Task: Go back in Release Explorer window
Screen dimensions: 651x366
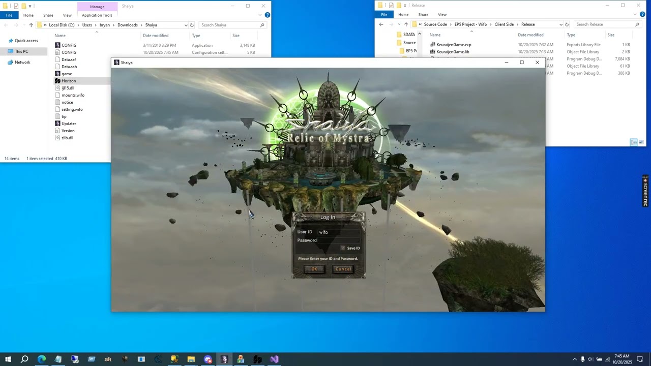Action: (x=381, y=24)
